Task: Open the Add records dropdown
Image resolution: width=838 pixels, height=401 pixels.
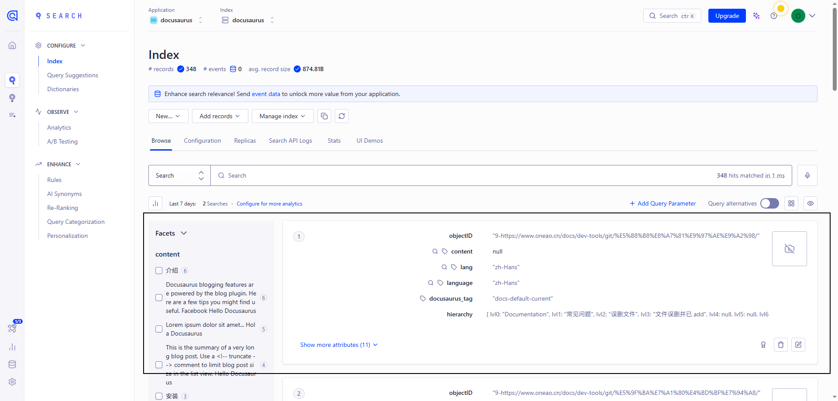Action: coord(220,116)
